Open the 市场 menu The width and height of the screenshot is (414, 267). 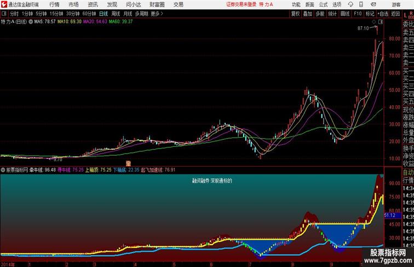point(73,4)
